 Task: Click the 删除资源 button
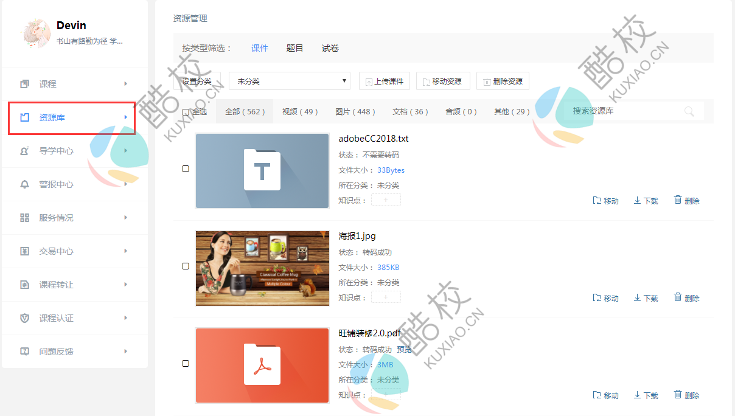pos(503,81)
